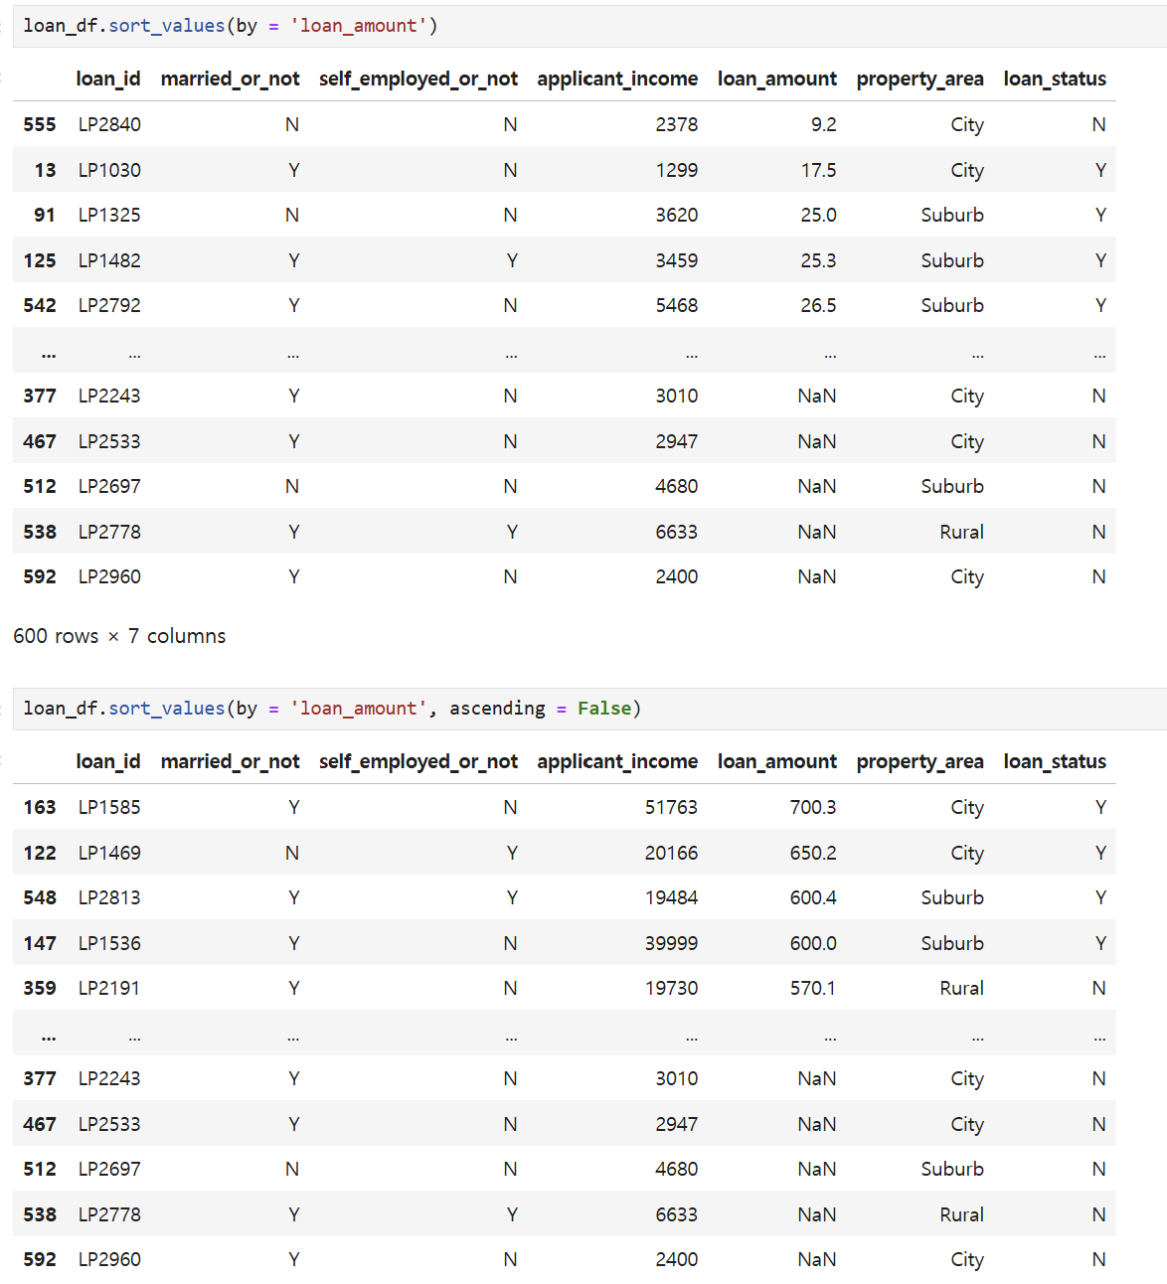The image size is (1167, 1284).
Task: Select row index 555
Action: point(40,124)
